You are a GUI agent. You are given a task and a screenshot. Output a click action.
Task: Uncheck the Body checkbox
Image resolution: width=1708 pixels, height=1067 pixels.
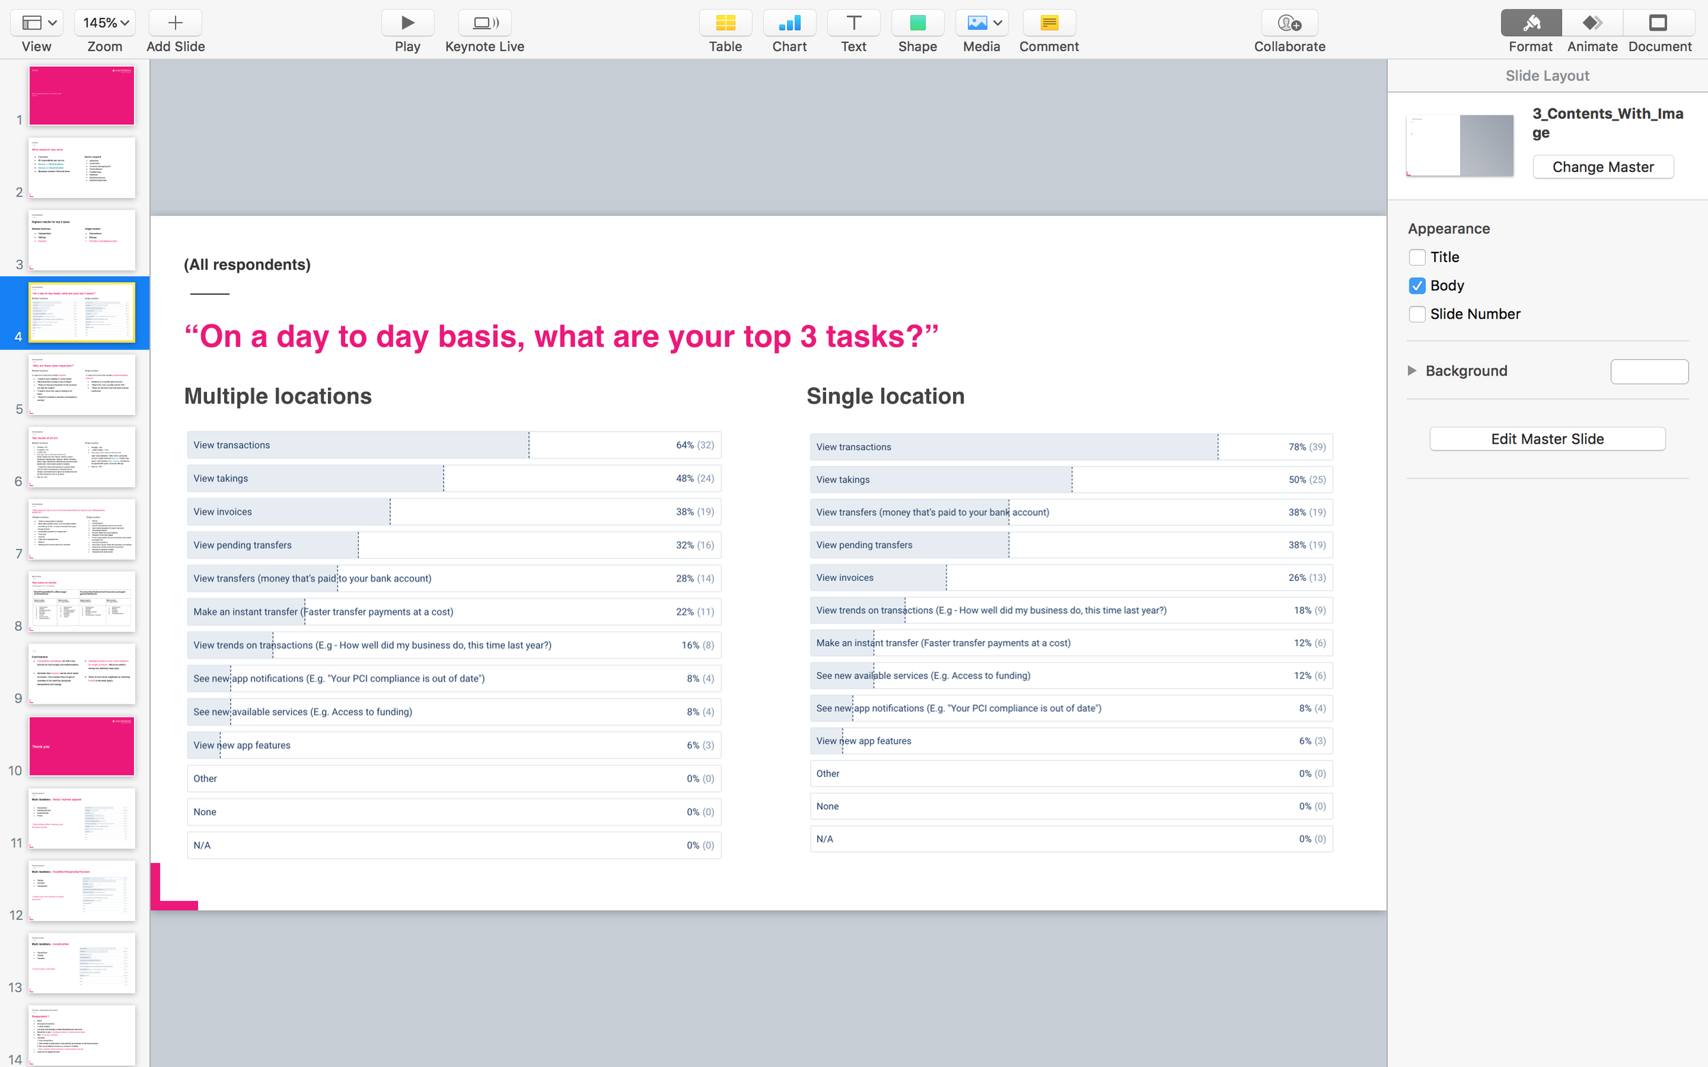click(x=1416, y=286)
